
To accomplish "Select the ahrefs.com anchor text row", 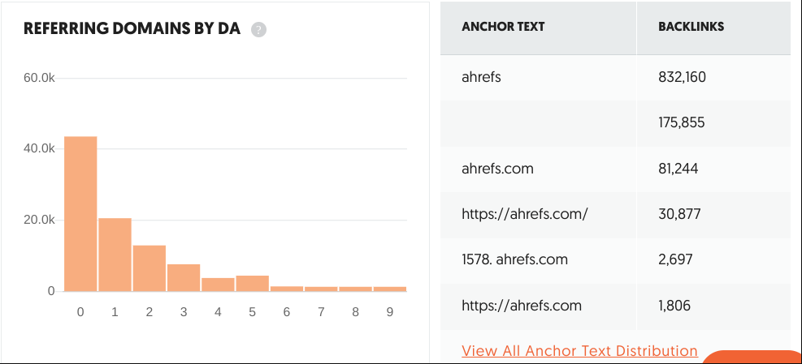I will coord(616,169).
